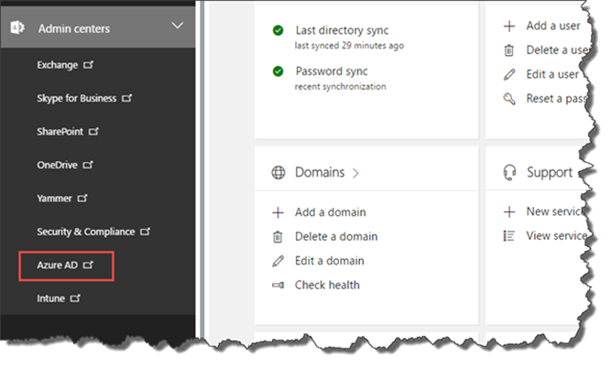Open the Azure AD admin center

coord(58,265)
